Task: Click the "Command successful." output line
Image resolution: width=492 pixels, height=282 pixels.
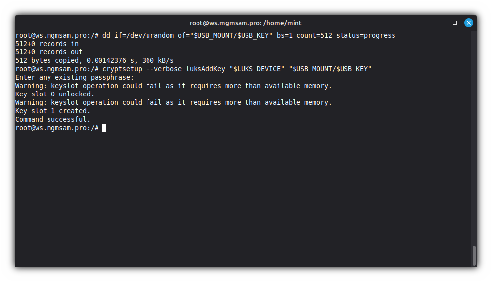Action: (x=53, y=119)
